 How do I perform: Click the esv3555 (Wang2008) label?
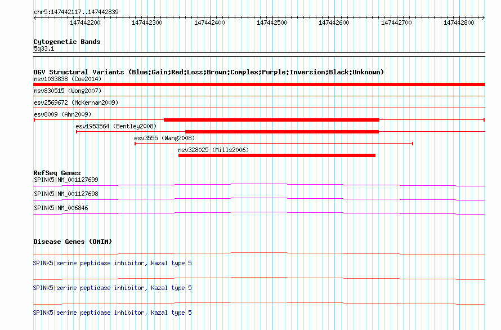164,138
